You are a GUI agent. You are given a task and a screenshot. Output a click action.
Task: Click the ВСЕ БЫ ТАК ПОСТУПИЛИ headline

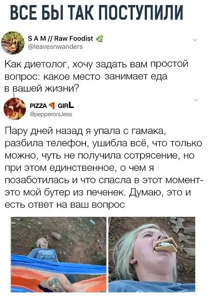click(x=97, y=12)
